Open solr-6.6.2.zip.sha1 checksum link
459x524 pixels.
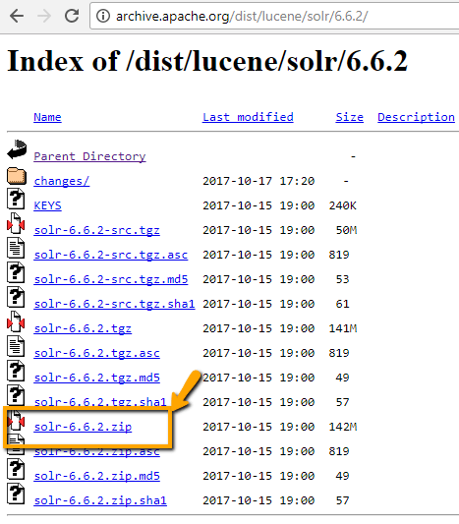(x=100, y=500)
